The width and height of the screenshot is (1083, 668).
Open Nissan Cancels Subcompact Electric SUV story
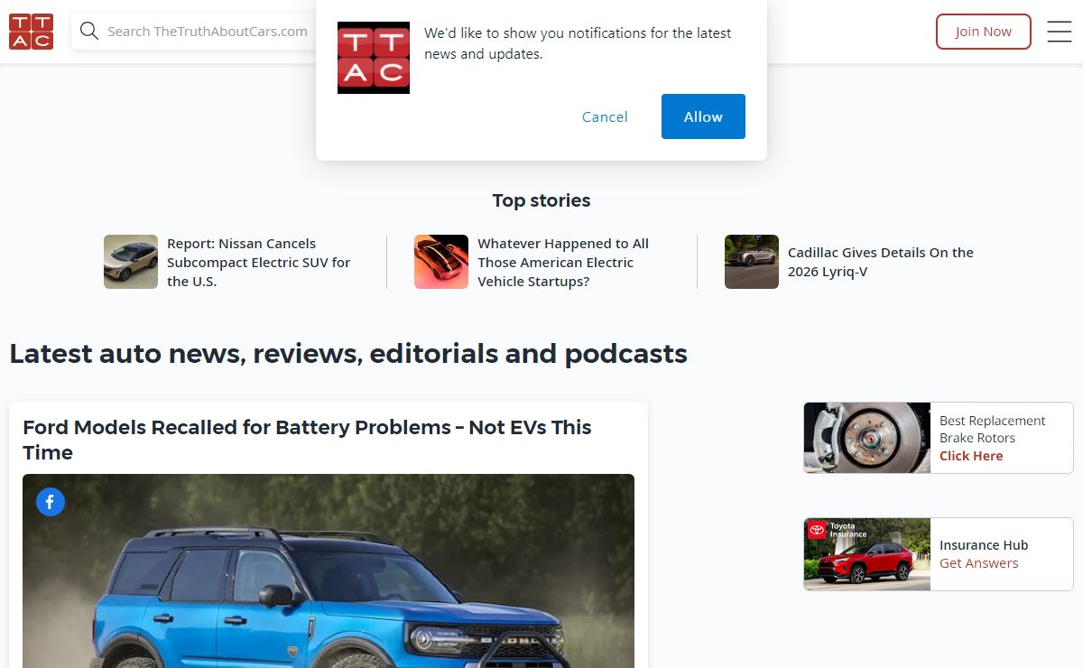pos(259,262)
